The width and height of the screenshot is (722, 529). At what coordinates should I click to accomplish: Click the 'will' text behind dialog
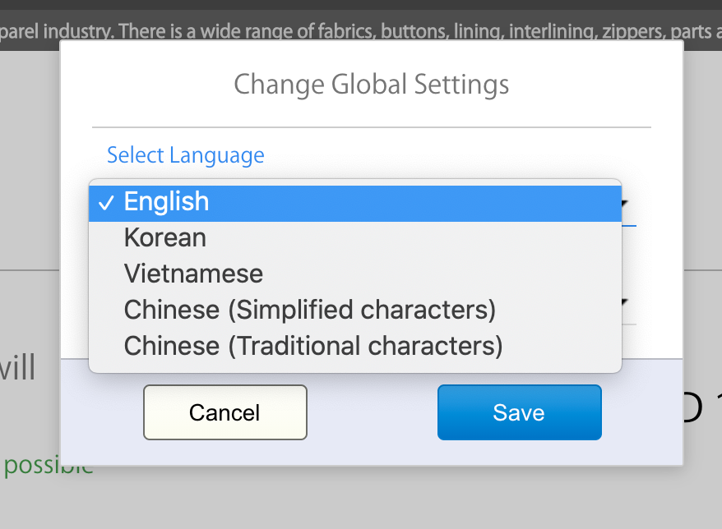coord(17,367)
